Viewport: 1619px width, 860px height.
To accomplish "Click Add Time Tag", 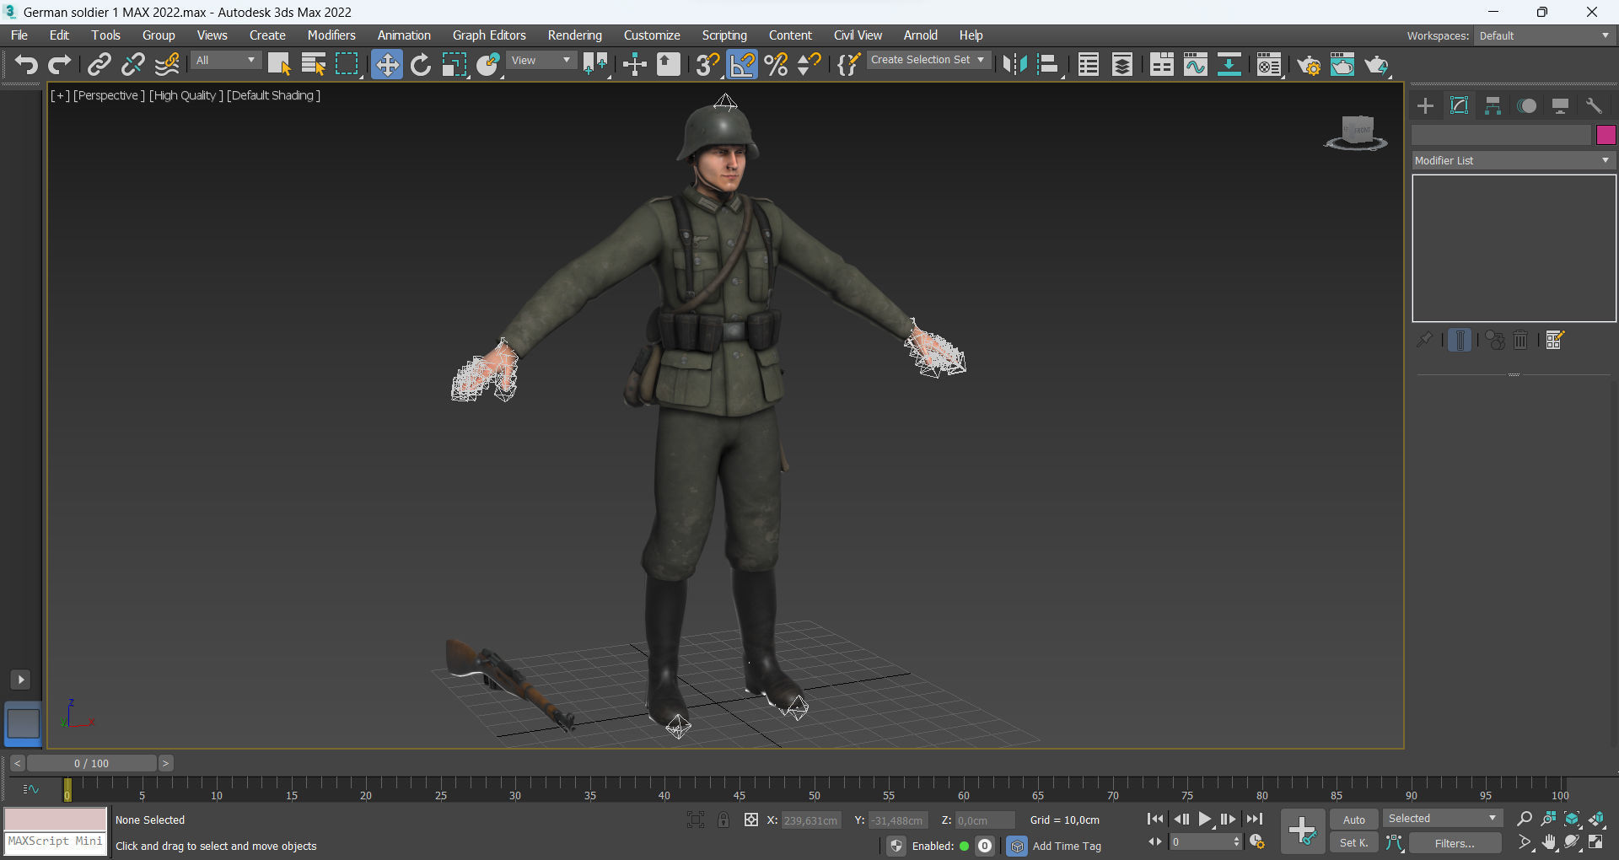I will 1067,846.
